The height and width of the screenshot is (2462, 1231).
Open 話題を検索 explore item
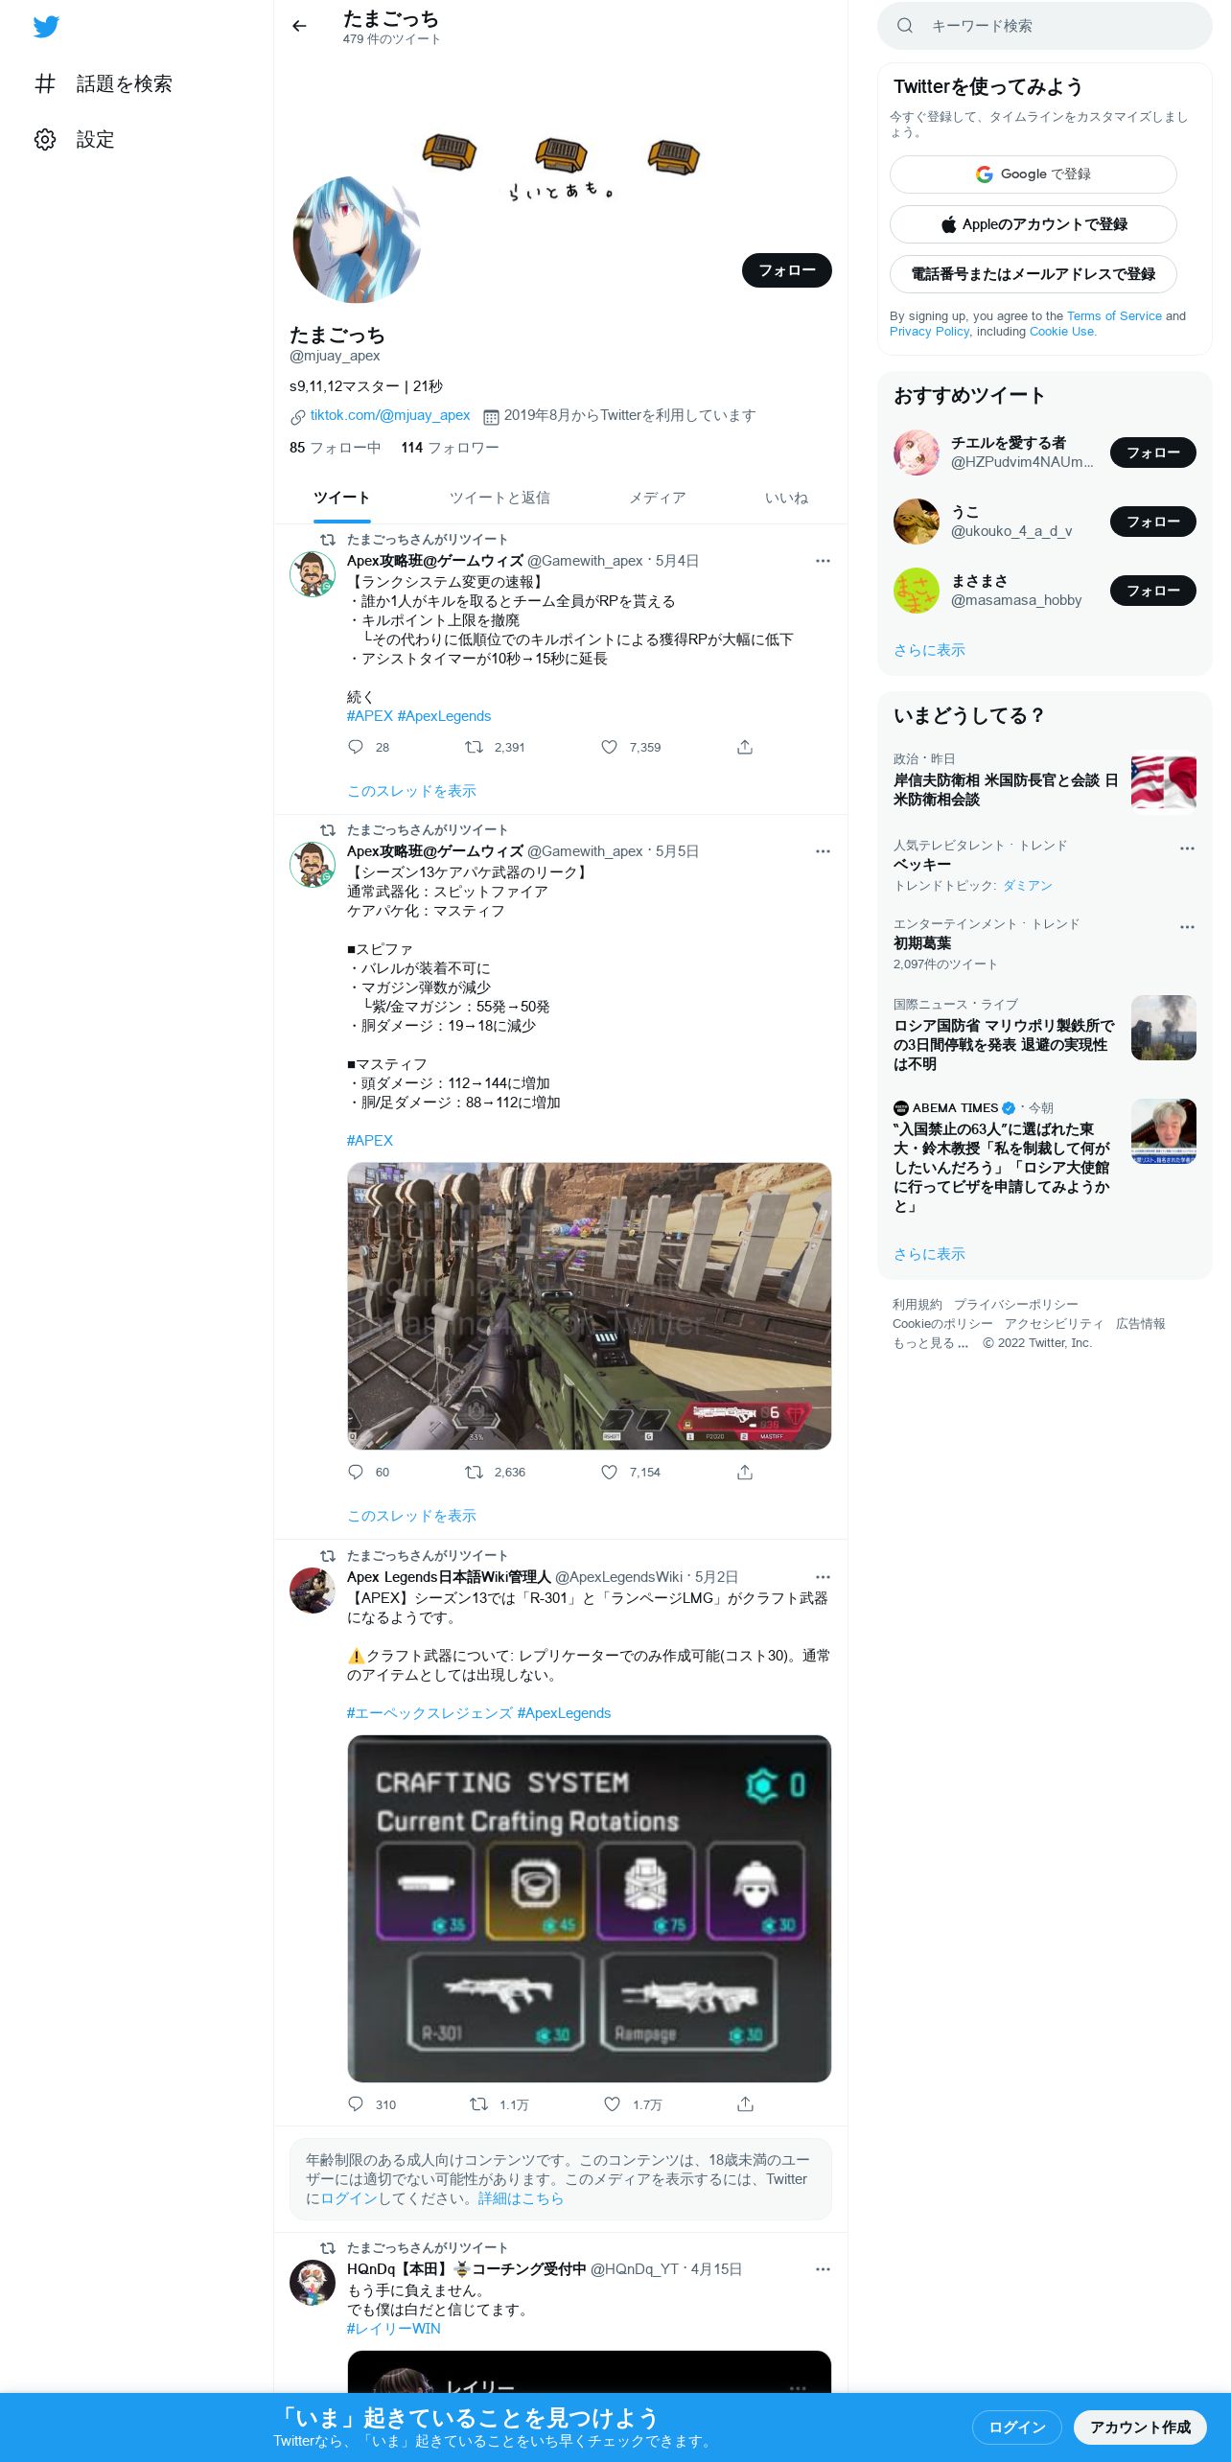[x=104, y=83]
